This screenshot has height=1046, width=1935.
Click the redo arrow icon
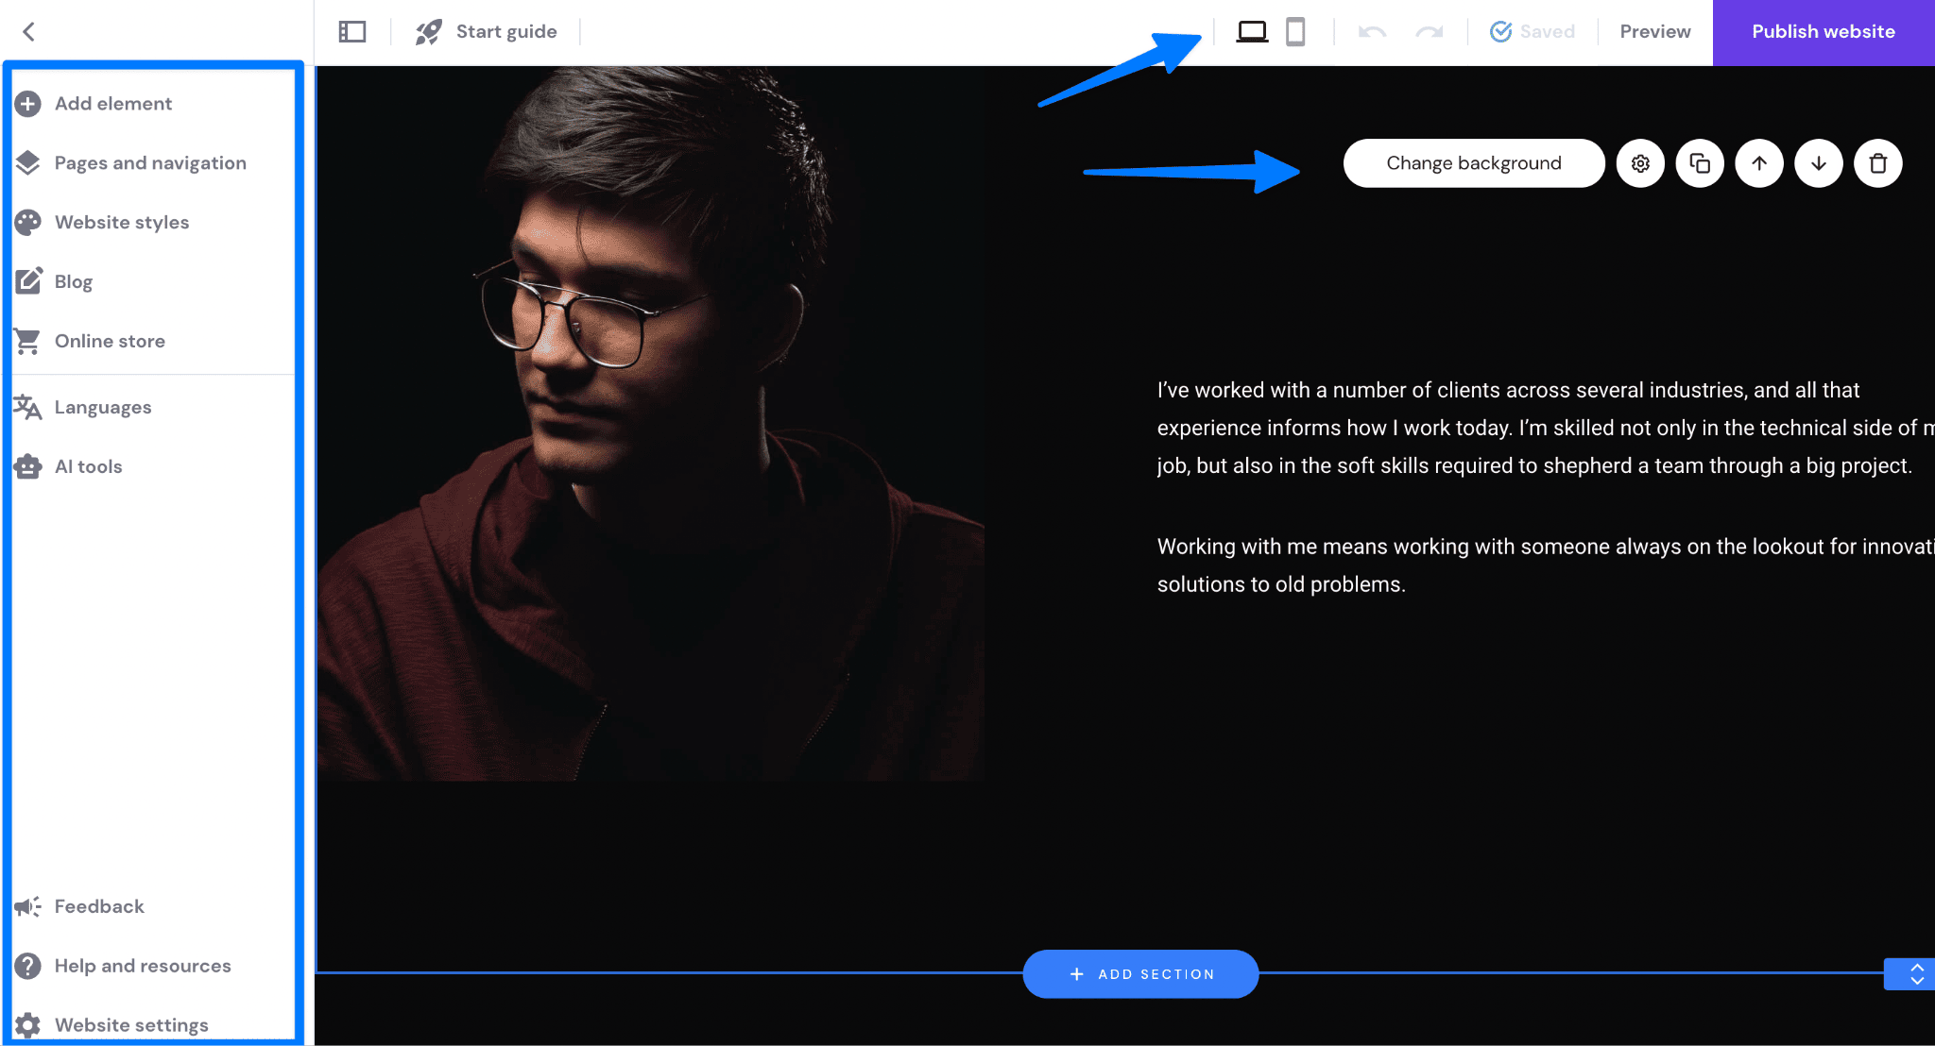point(1427,31)
